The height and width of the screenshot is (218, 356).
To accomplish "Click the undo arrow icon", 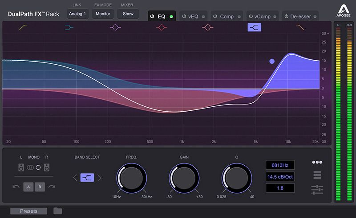I will [16, 187].
